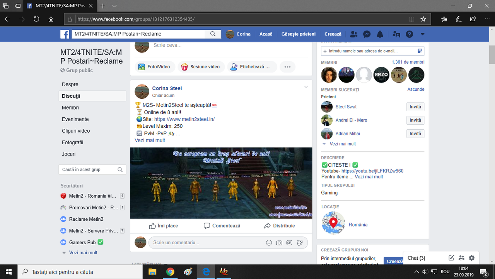The height and width of the screenshot is (279, 495).
Task: Open the account menu dropdown arrow
Action: pos(423,34)
